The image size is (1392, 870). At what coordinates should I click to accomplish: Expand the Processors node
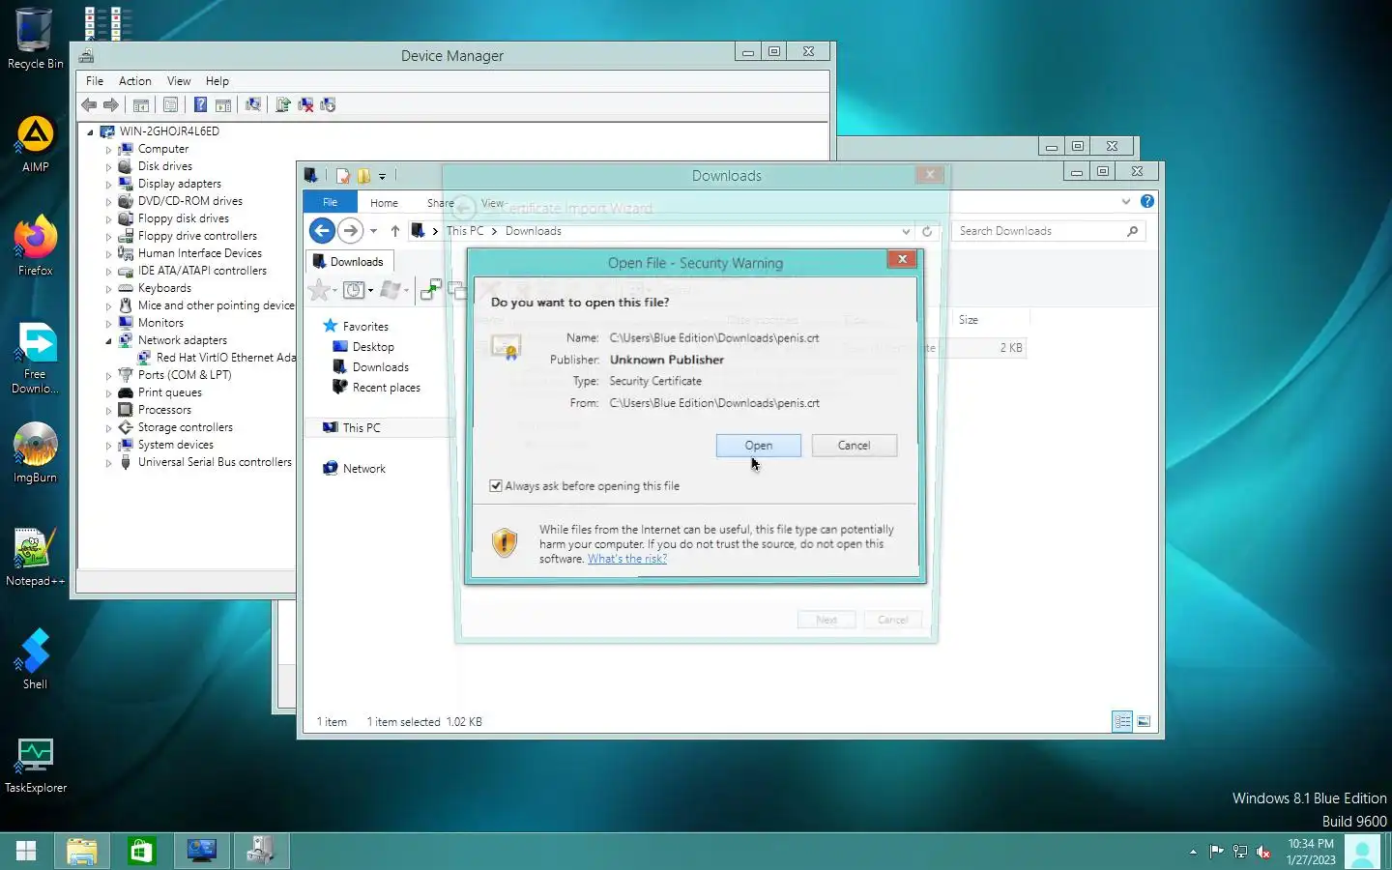(x=108, y=411)
